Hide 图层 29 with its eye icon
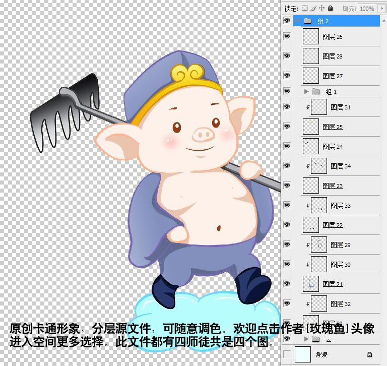This screenshot has height=366, width=387. coord(287,244)
